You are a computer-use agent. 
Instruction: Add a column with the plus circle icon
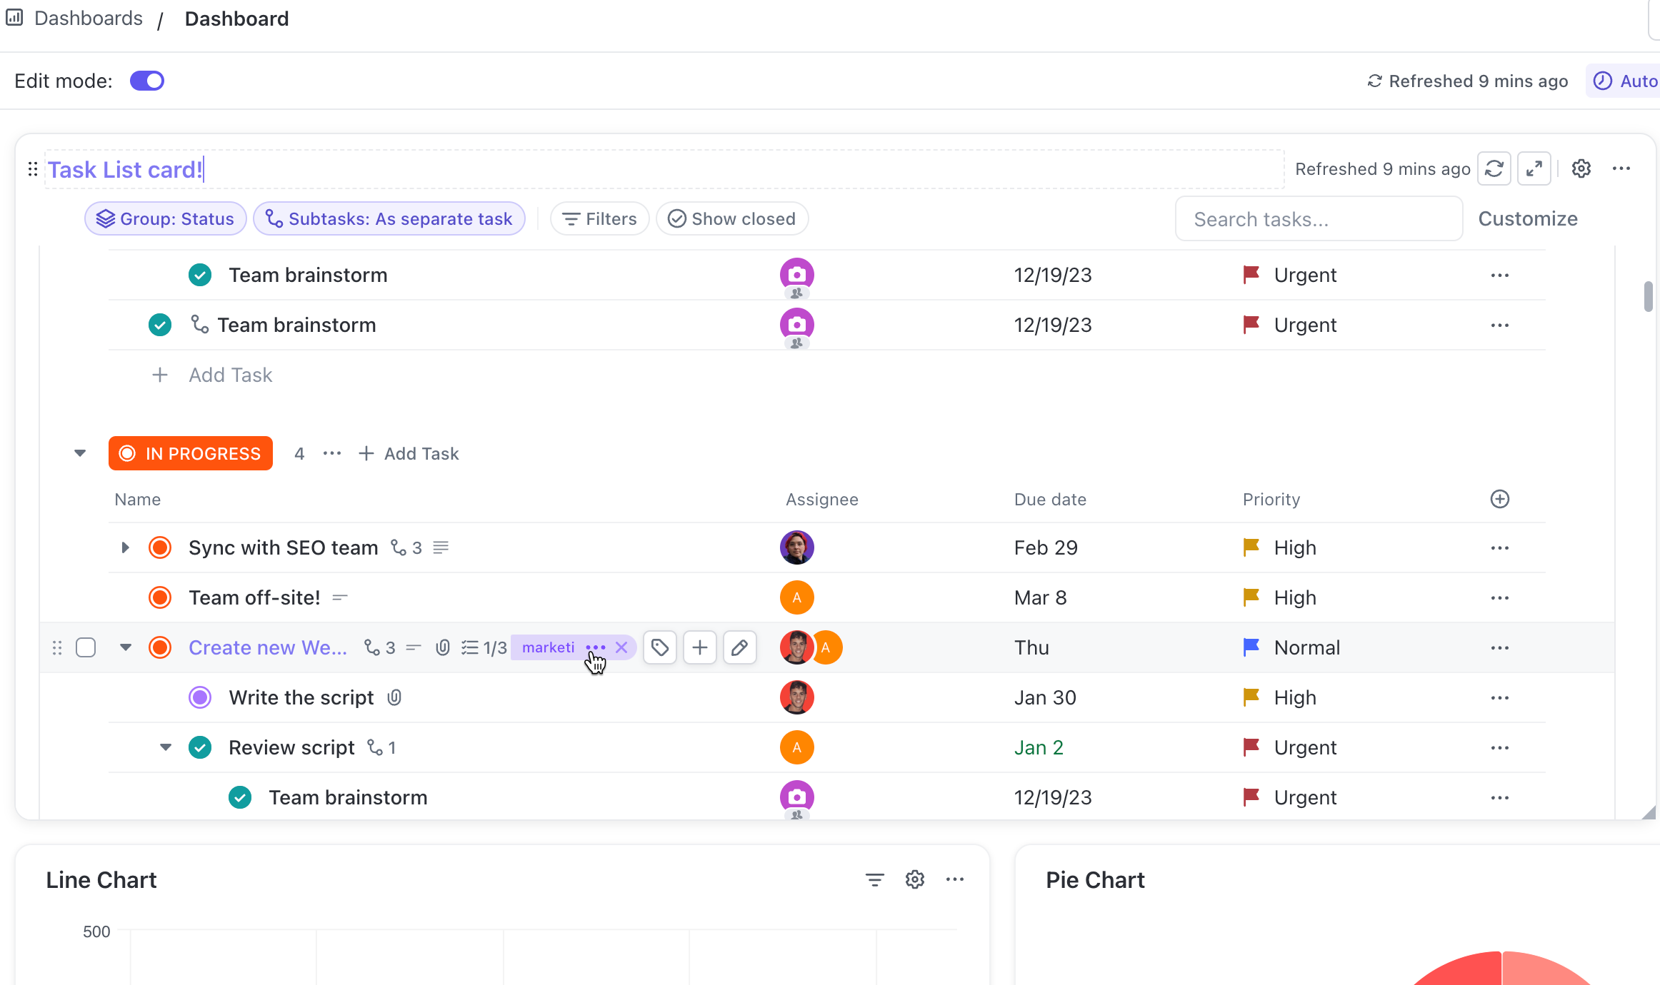pos(1499,499)
